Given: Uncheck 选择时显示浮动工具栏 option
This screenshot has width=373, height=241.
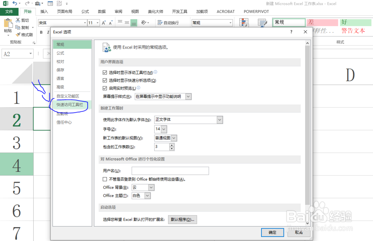Looking at the screenshot, I should click(105, 72).
